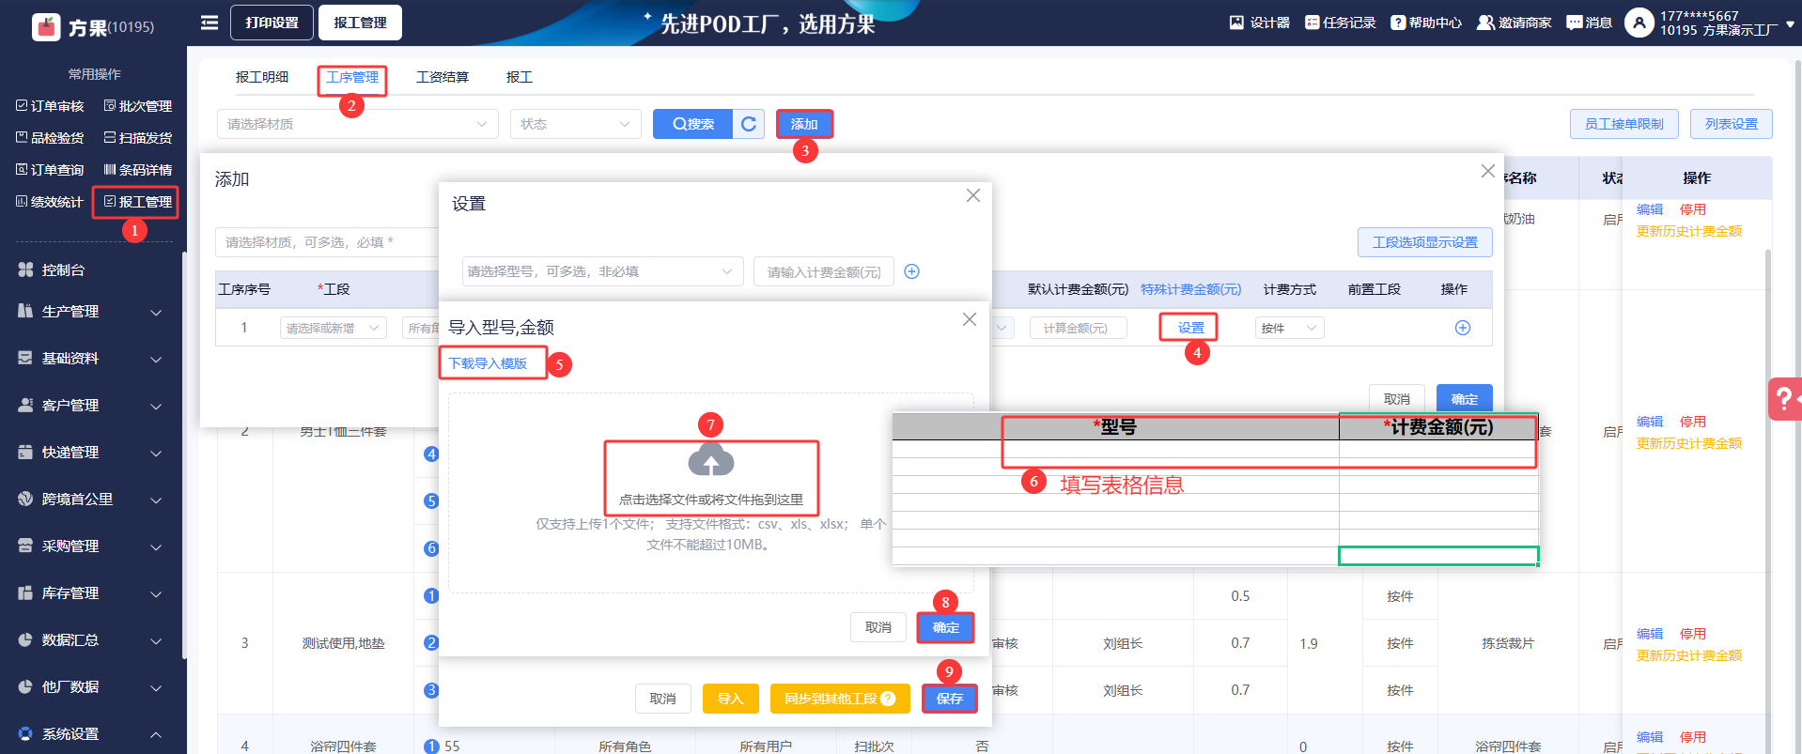Screen dimensions: 1802x754
Task: Click the user avatar icon
Action: point(1639,23)
